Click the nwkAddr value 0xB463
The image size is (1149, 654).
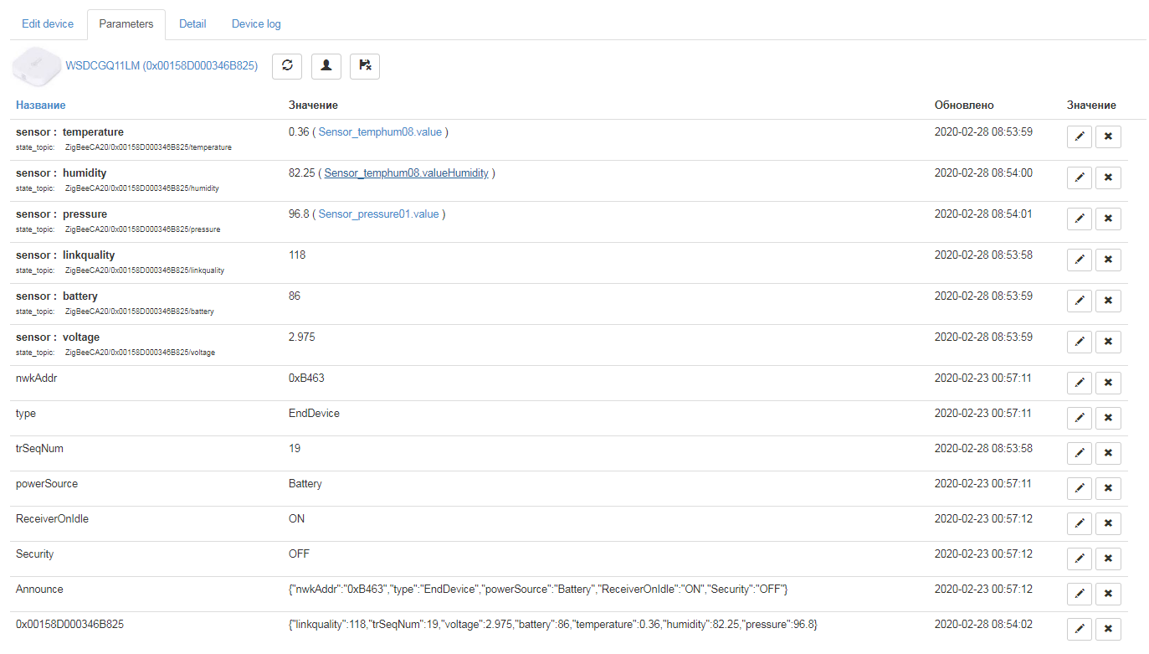point(306,378)
